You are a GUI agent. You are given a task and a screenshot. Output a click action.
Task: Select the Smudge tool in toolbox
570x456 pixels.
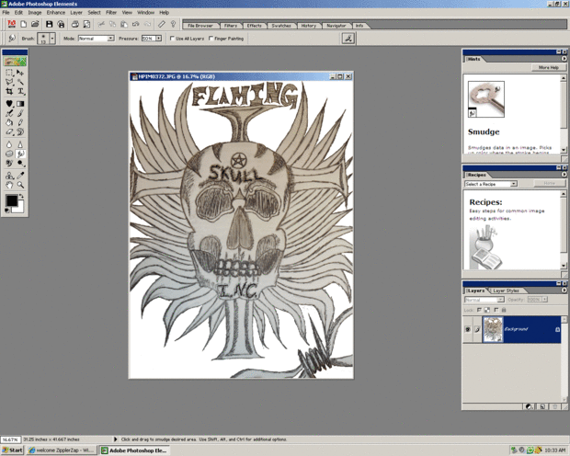coord(20,154)
